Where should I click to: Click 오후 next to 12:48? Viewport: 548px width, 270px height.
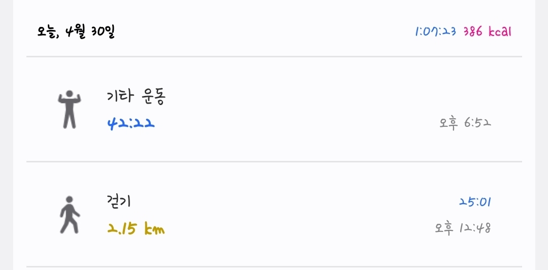point(444,228)
